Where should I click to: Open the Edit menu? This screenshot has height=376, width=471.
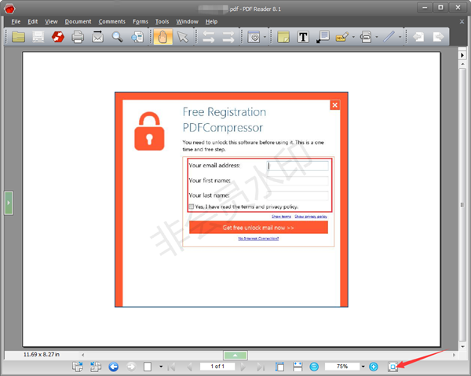coord(33,22)
